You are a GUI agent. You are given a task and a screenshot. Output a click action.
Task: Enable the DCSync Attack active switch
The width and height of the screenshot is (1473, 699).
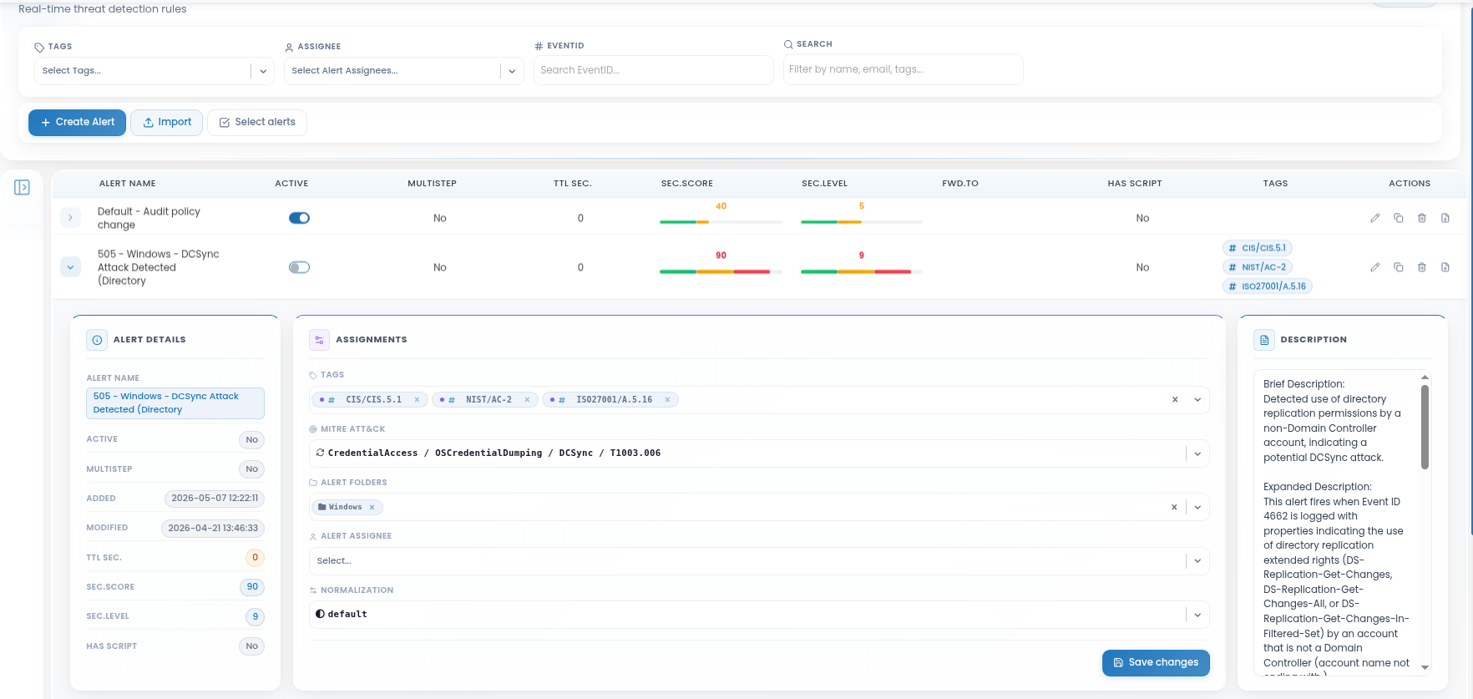pos(299,267)
